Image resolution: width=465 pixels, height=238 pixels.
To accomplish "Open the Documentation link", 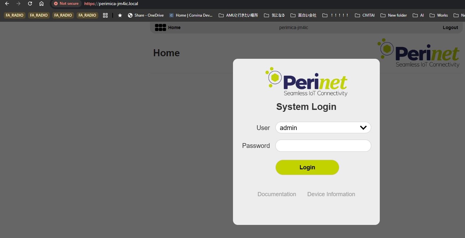I will 277,194.
